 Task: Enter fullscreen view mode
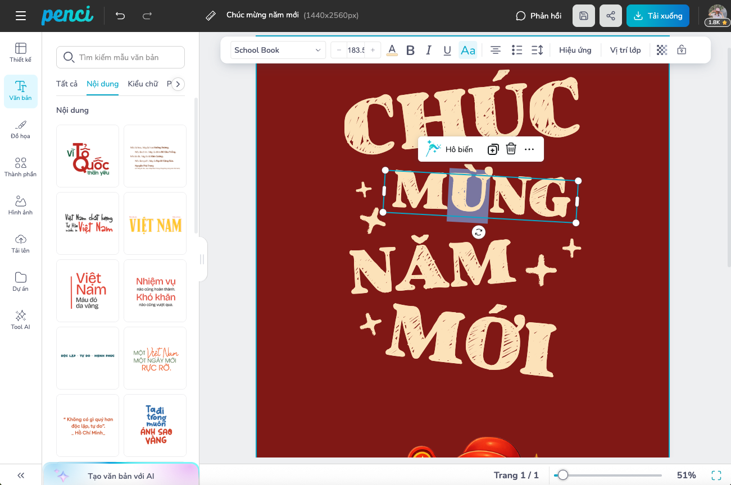click(x=716, y=475)
